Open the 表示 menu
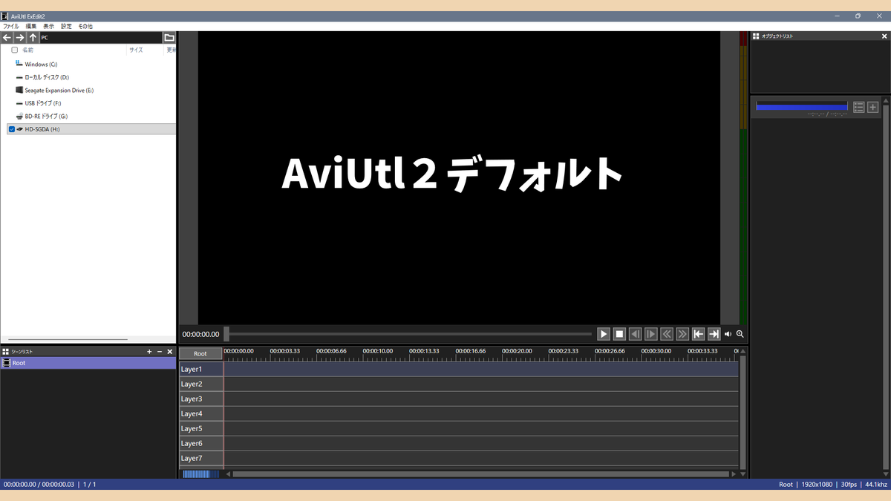Screen dimensions: 891x501 point(49,26)
